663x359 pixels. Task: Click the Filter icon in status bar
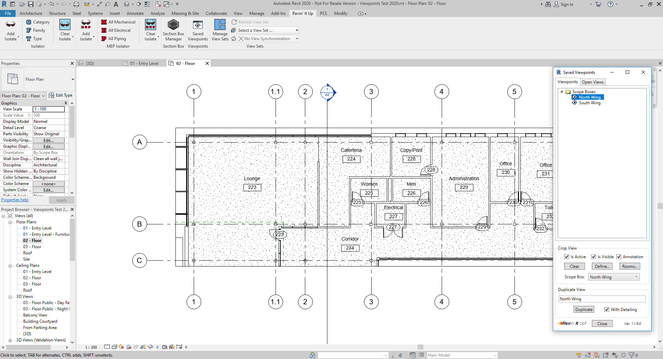632,355
